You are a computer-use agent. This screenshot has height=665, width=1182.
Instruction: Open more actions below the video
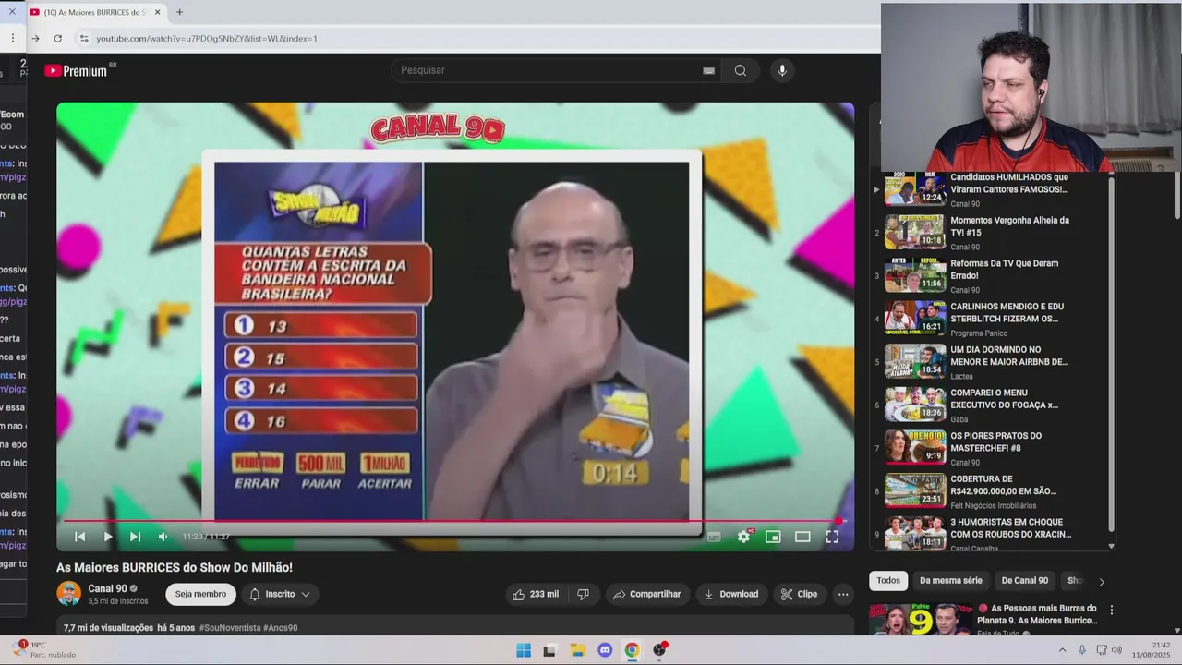(843, 594)
